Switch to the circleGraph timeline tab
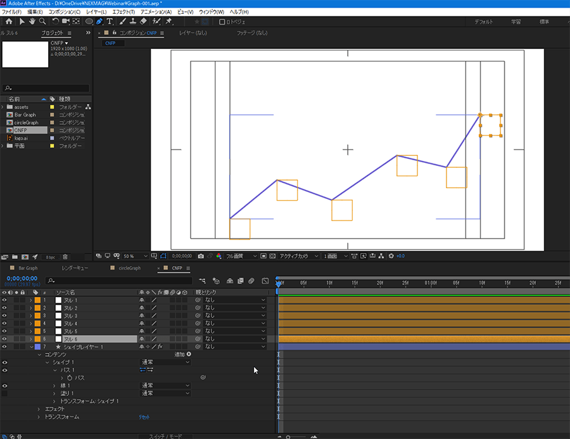Viewport: 570px width, 439px height. pyautogui.click(x=129, y=268)
